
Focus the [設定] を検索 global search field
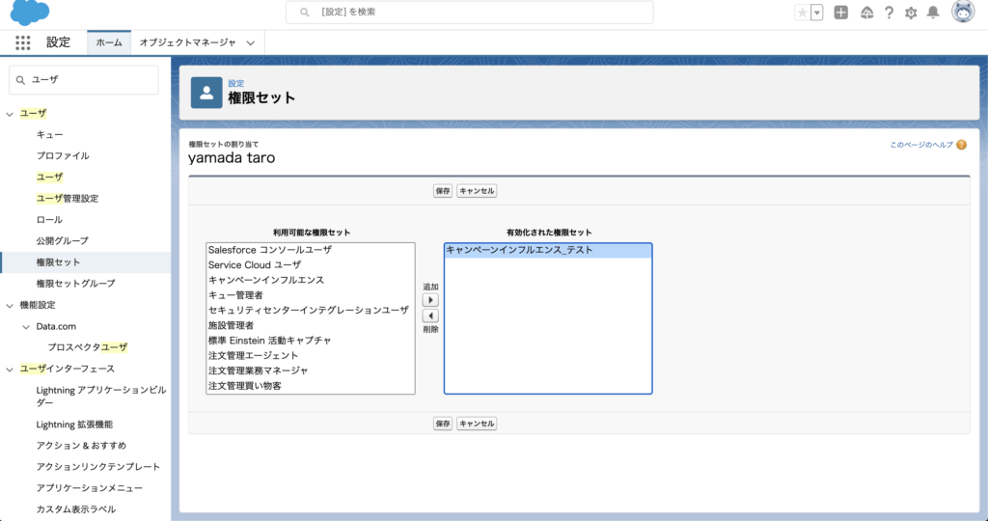[x=470, y=12]
